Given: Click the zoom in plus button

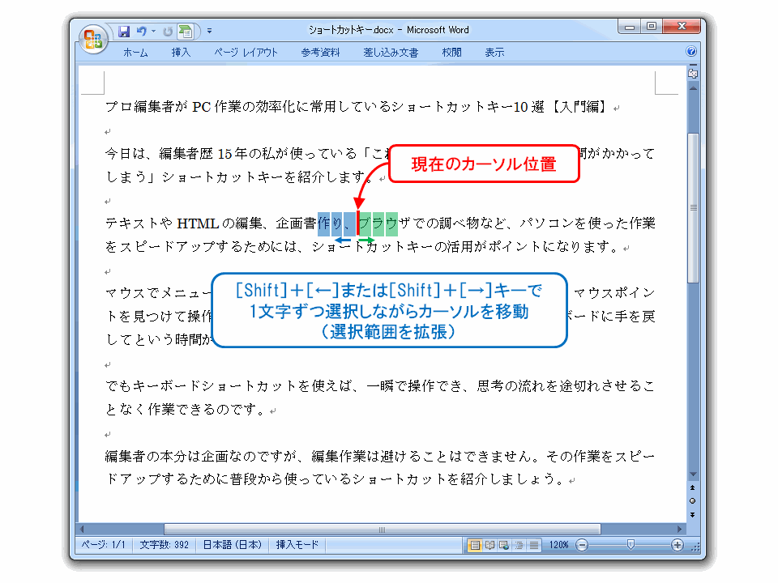Looking at the screenshot, I should click(678, 545).
